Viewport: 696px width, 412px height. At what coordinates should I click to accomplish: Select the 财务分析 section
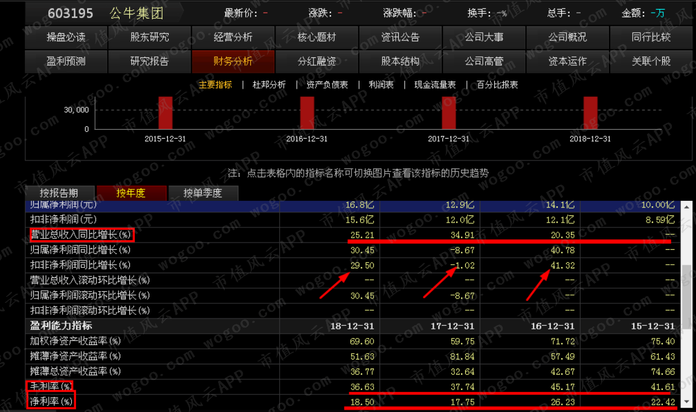tap(233, 61)
